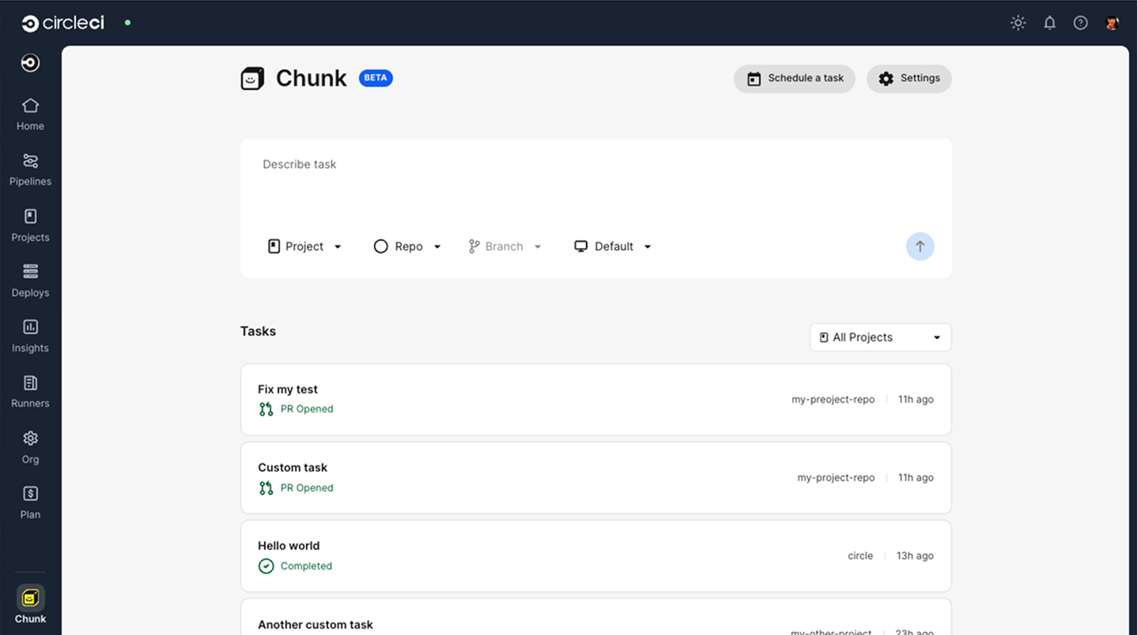The height and width of the screenshot is (635, 1137).
Task: Click the CircleCI logo in the header
Action: pyautogui.click(x=62, y=22)
